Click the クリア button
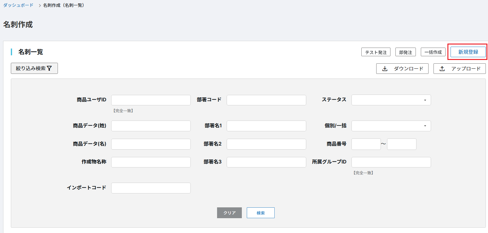The width and height of the screenshot is (488, 233). (x=229, y=213)
